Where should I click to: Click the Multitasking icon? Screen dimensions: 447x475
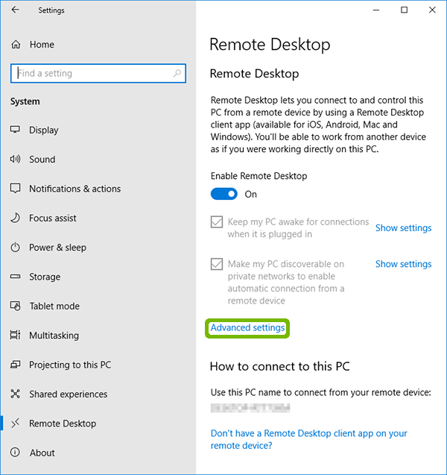15,335
